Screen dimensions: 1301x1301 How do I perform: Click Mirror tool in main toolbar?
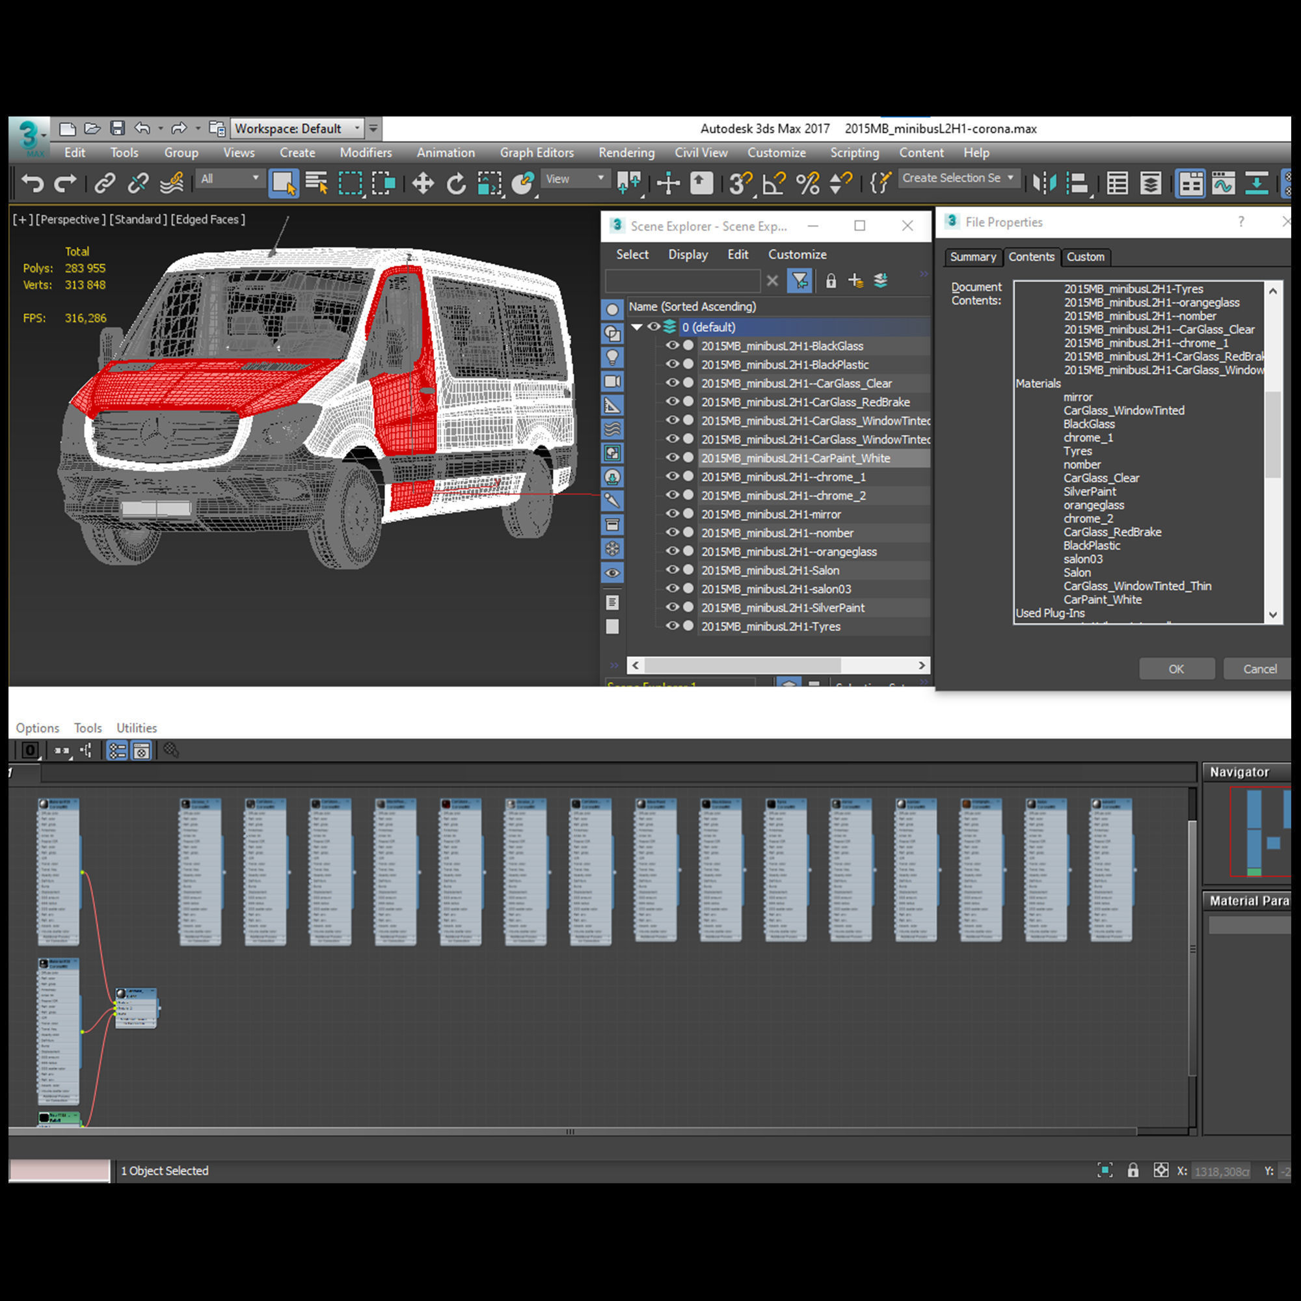click(1045, 183)
